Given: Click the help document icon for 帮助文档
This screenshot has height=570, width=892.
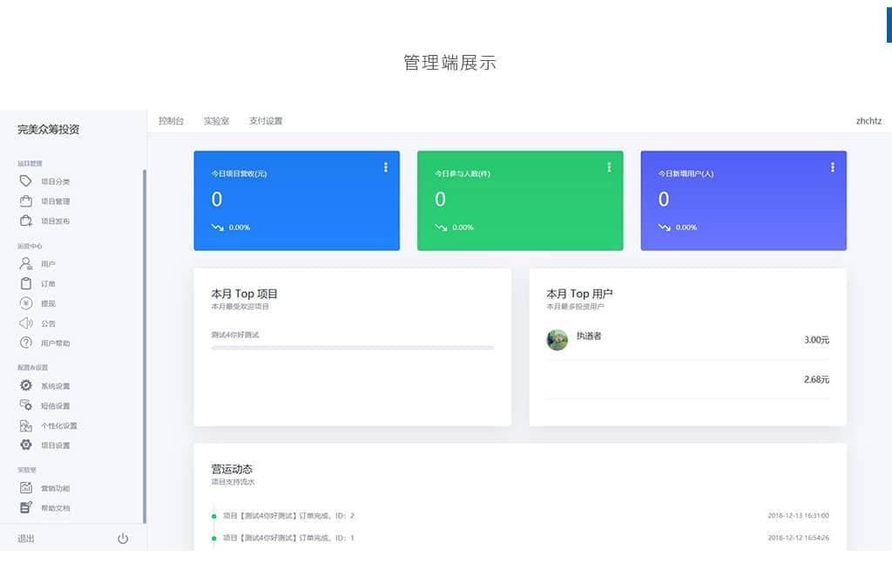Looking at the screenshot, I should [x=25, y=507].
